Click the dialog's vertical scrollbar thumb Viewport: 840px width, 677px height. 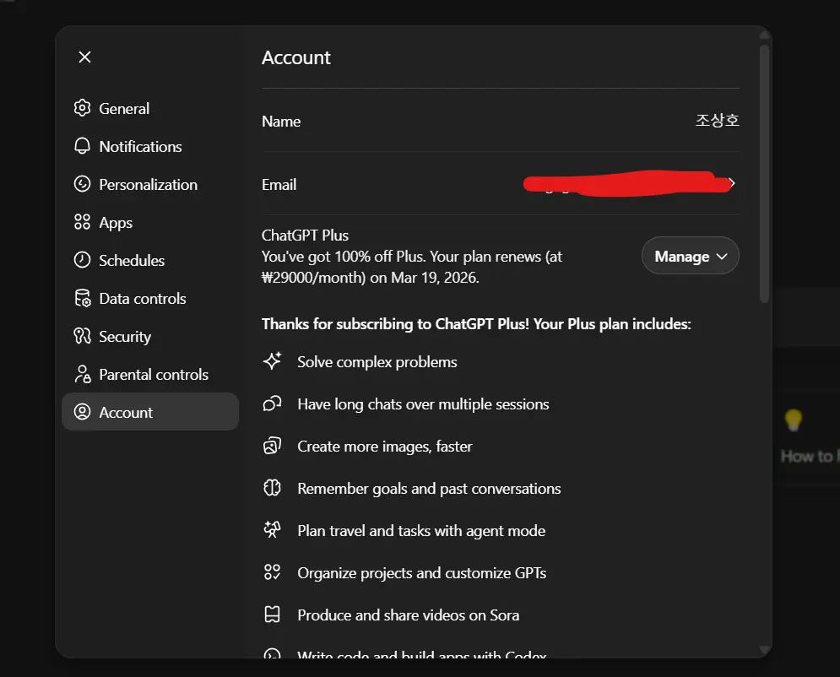(765, 174)
